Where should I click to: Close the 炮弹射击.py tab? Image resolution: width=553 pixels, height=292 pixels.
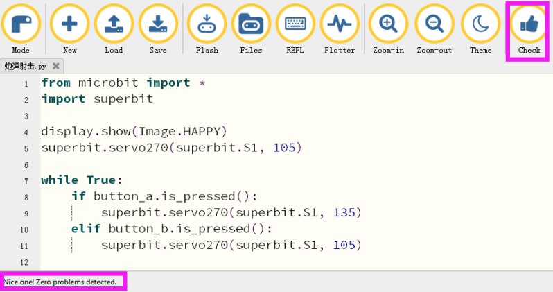tap(55, 66)
